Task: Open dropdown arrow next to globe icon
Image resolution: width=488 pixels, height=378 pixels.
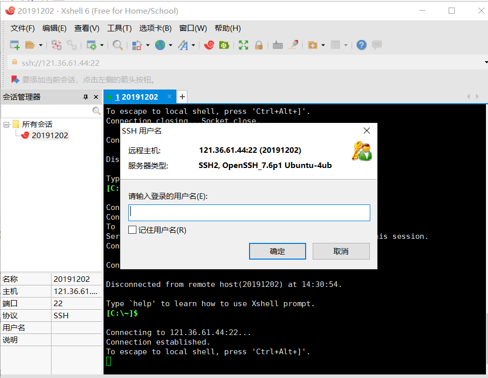Action: [x=171, y=45]
